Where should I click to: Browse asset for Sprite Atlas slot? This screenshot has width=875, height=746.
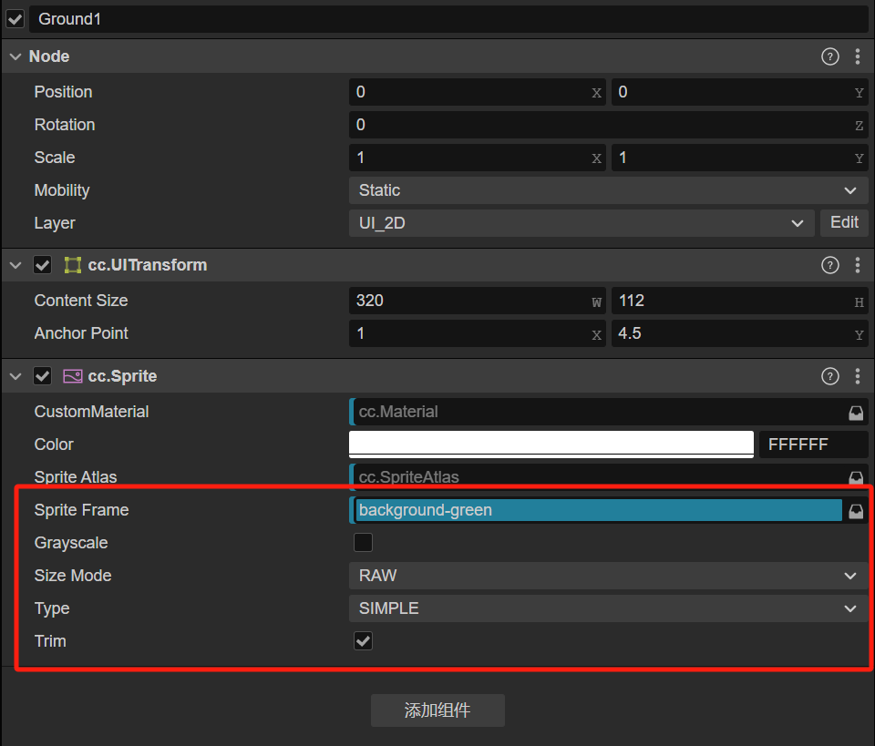tap(856, 477)
